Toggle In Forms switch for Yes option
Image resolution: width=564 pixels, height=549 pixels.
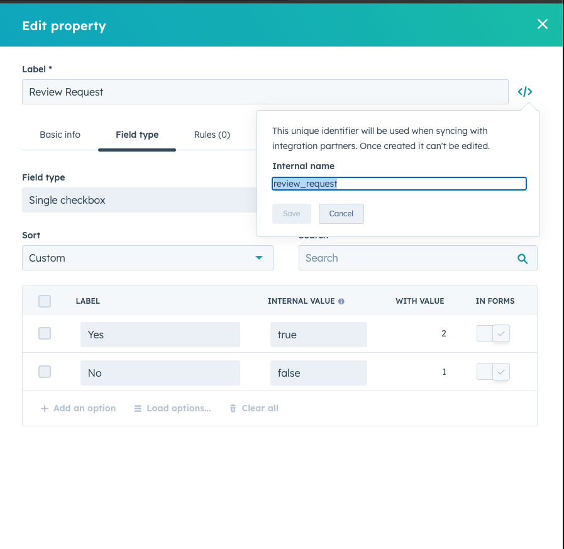click(493, 334)
